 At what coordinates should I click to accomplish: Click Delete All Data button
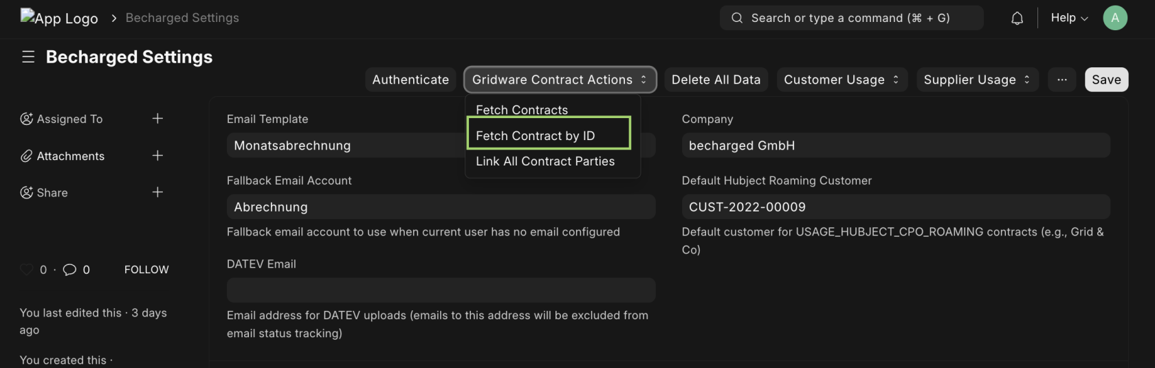(716, 80)
